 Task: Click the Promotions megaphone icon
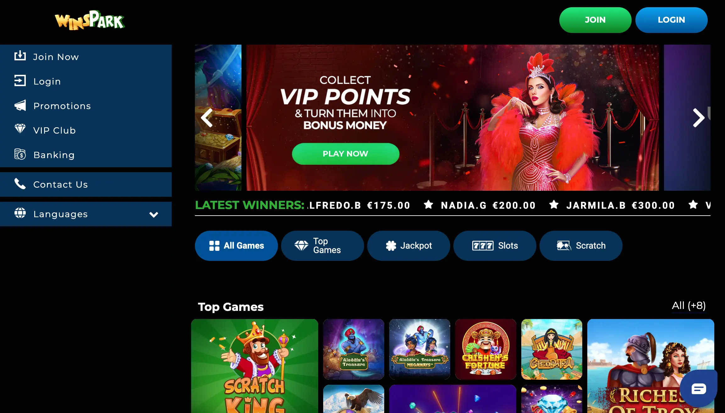pos(20,105)
